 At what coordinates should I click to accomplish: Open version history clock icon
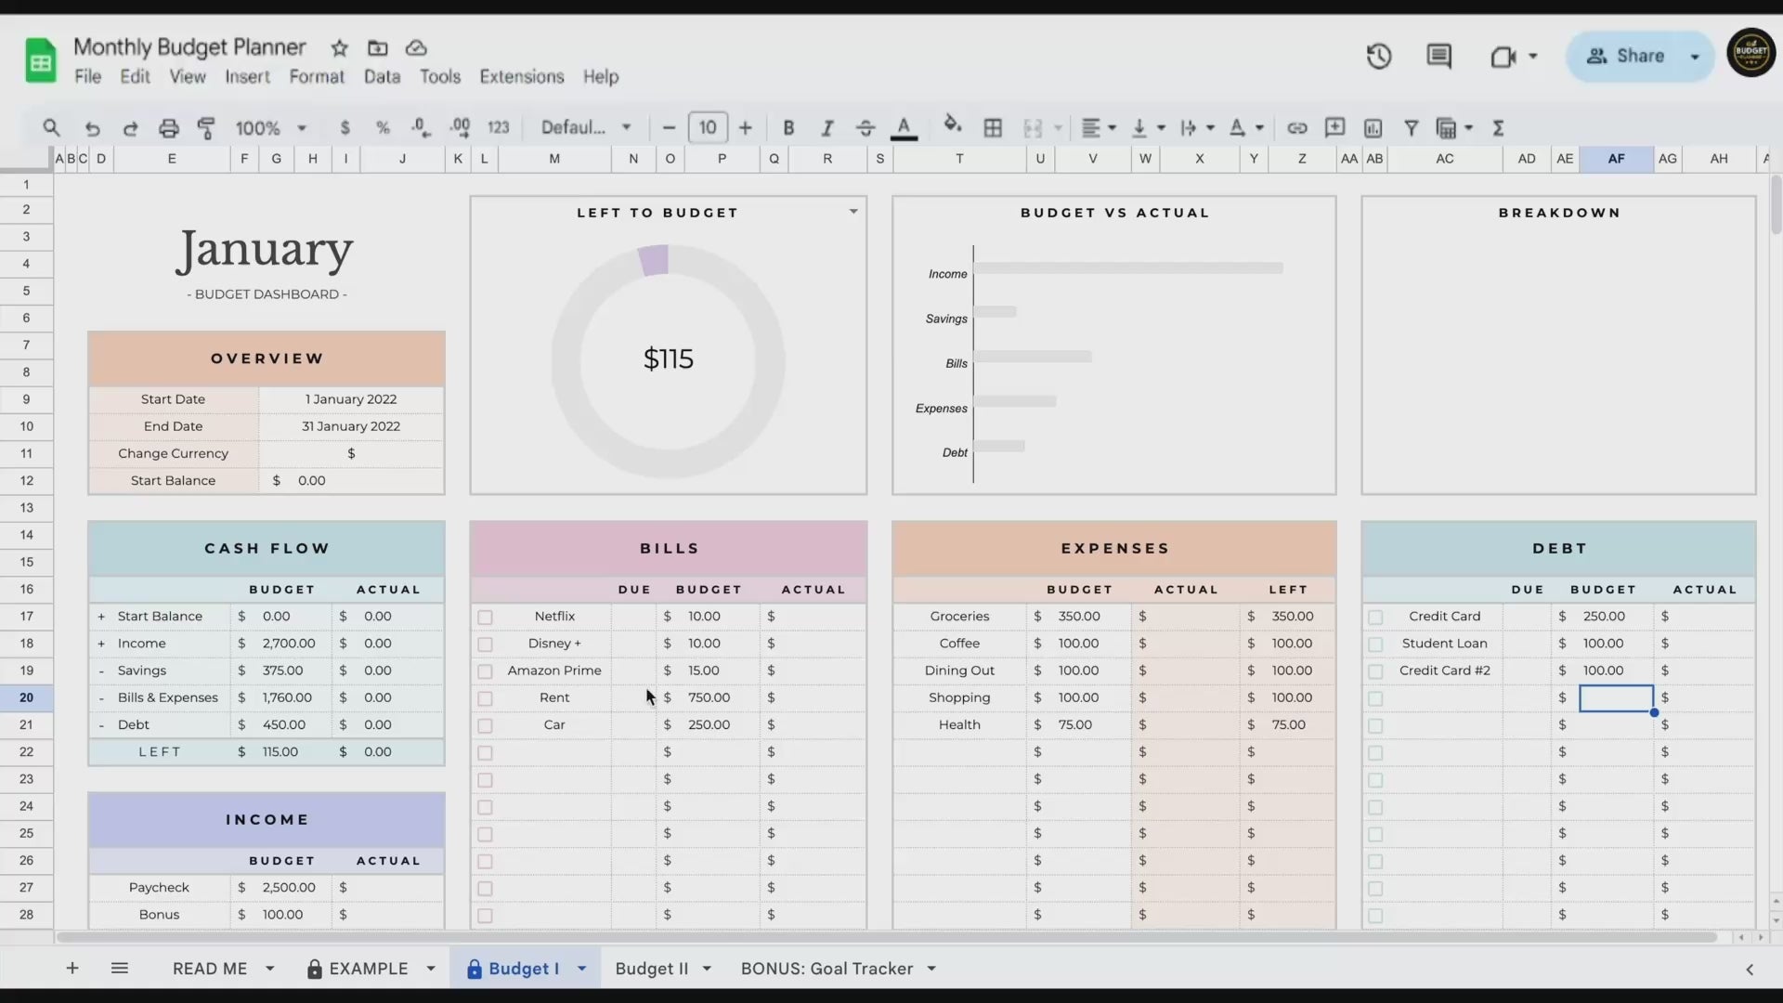(x=1379, y=57)
